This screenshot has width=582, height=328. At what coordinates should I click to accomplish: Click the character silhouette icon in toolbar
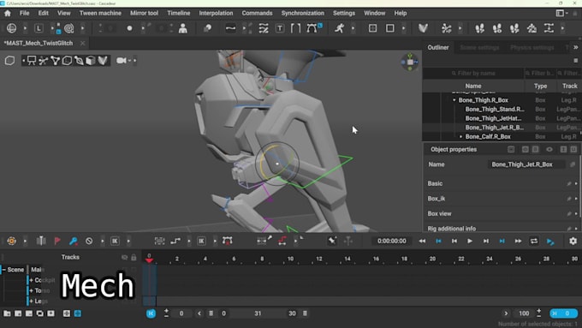(182, 28)
